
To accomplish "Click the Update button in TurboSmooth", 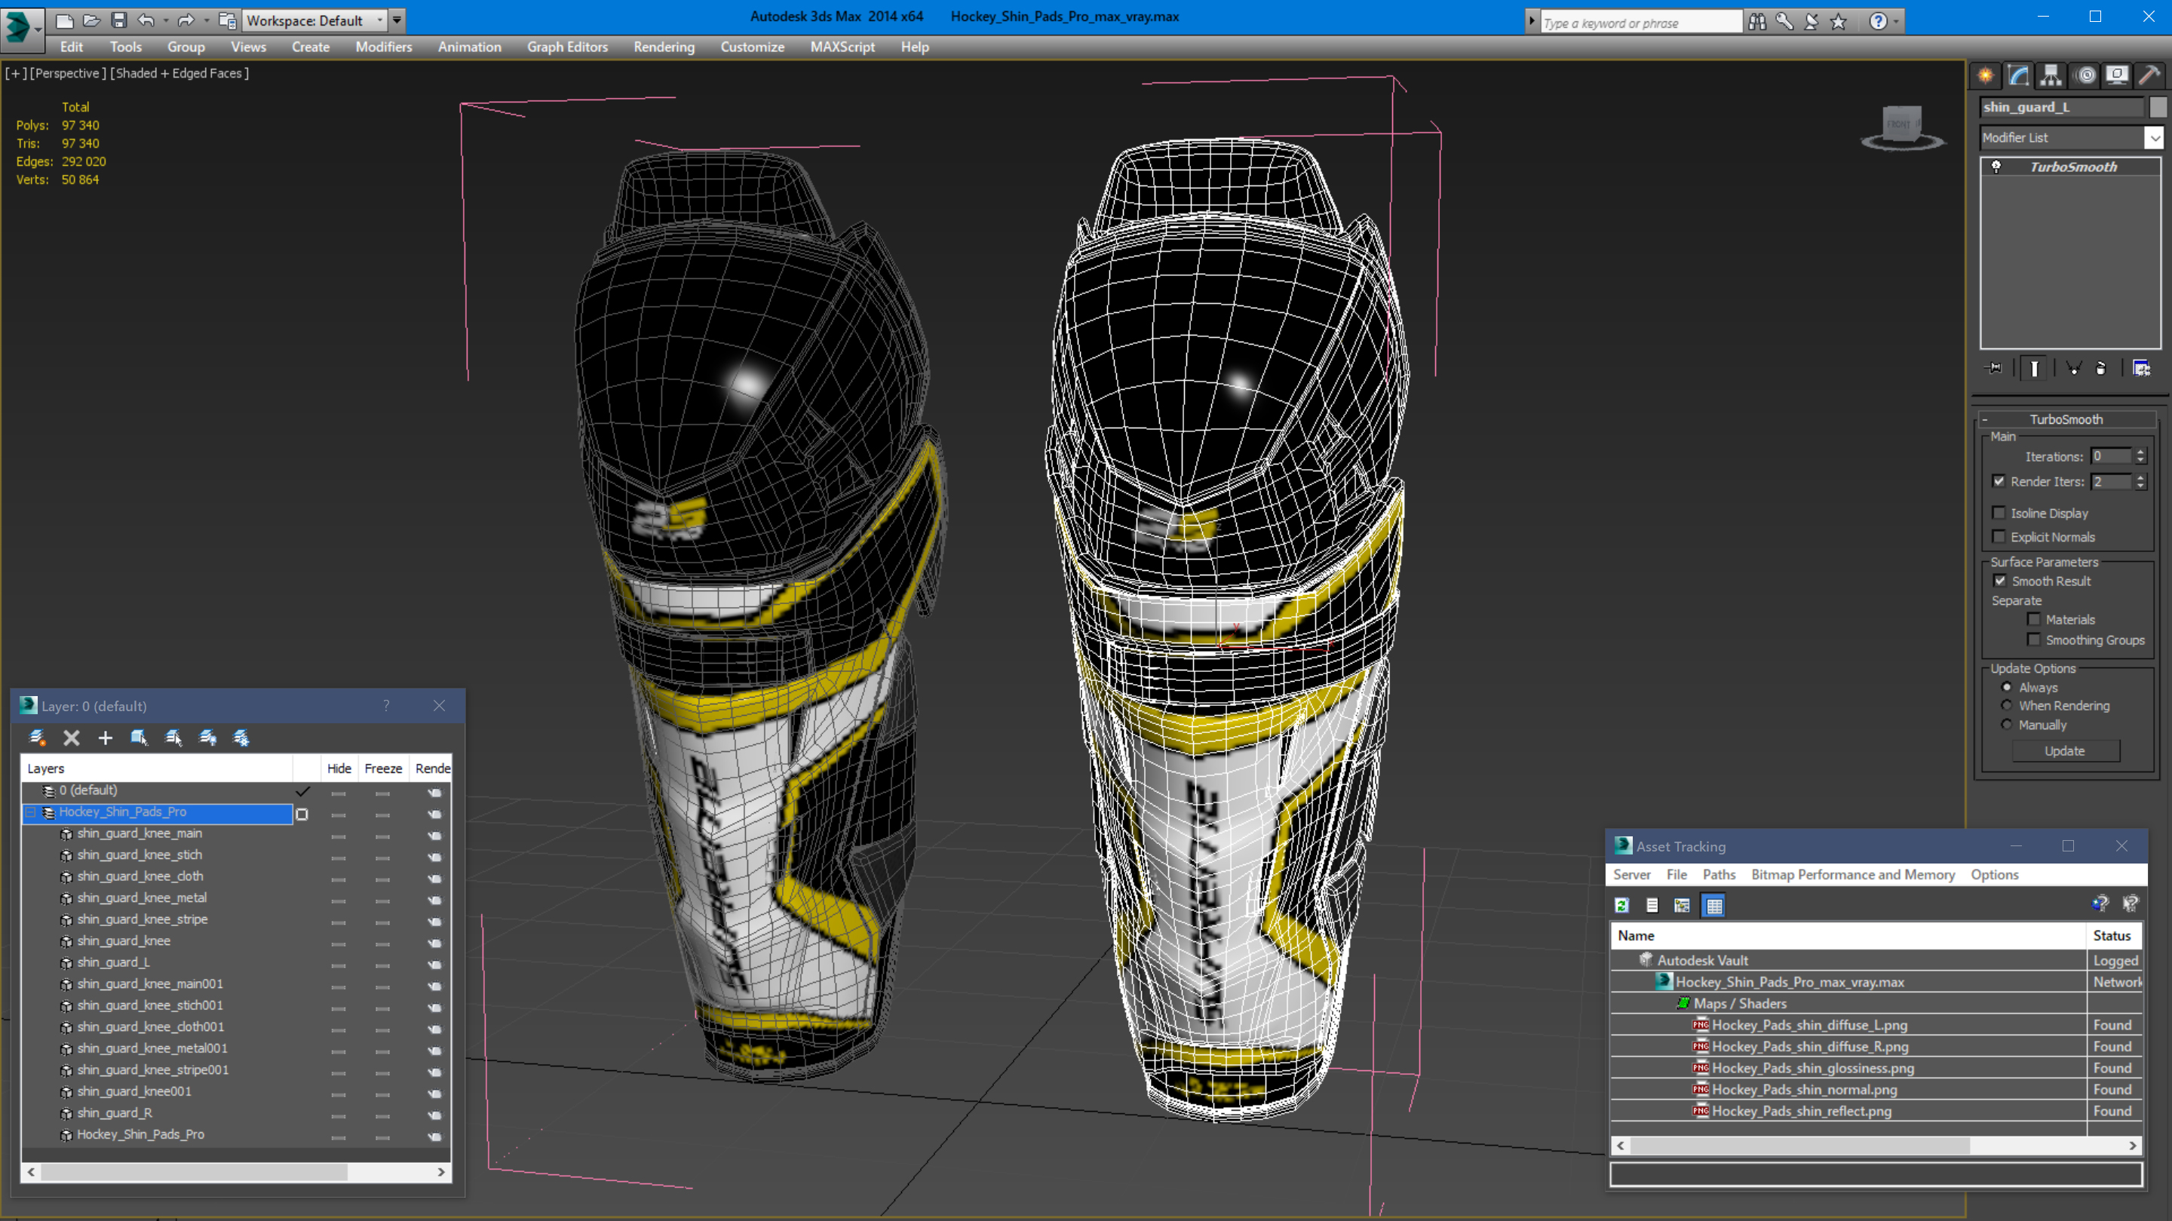I will (x=2064, y=750).
